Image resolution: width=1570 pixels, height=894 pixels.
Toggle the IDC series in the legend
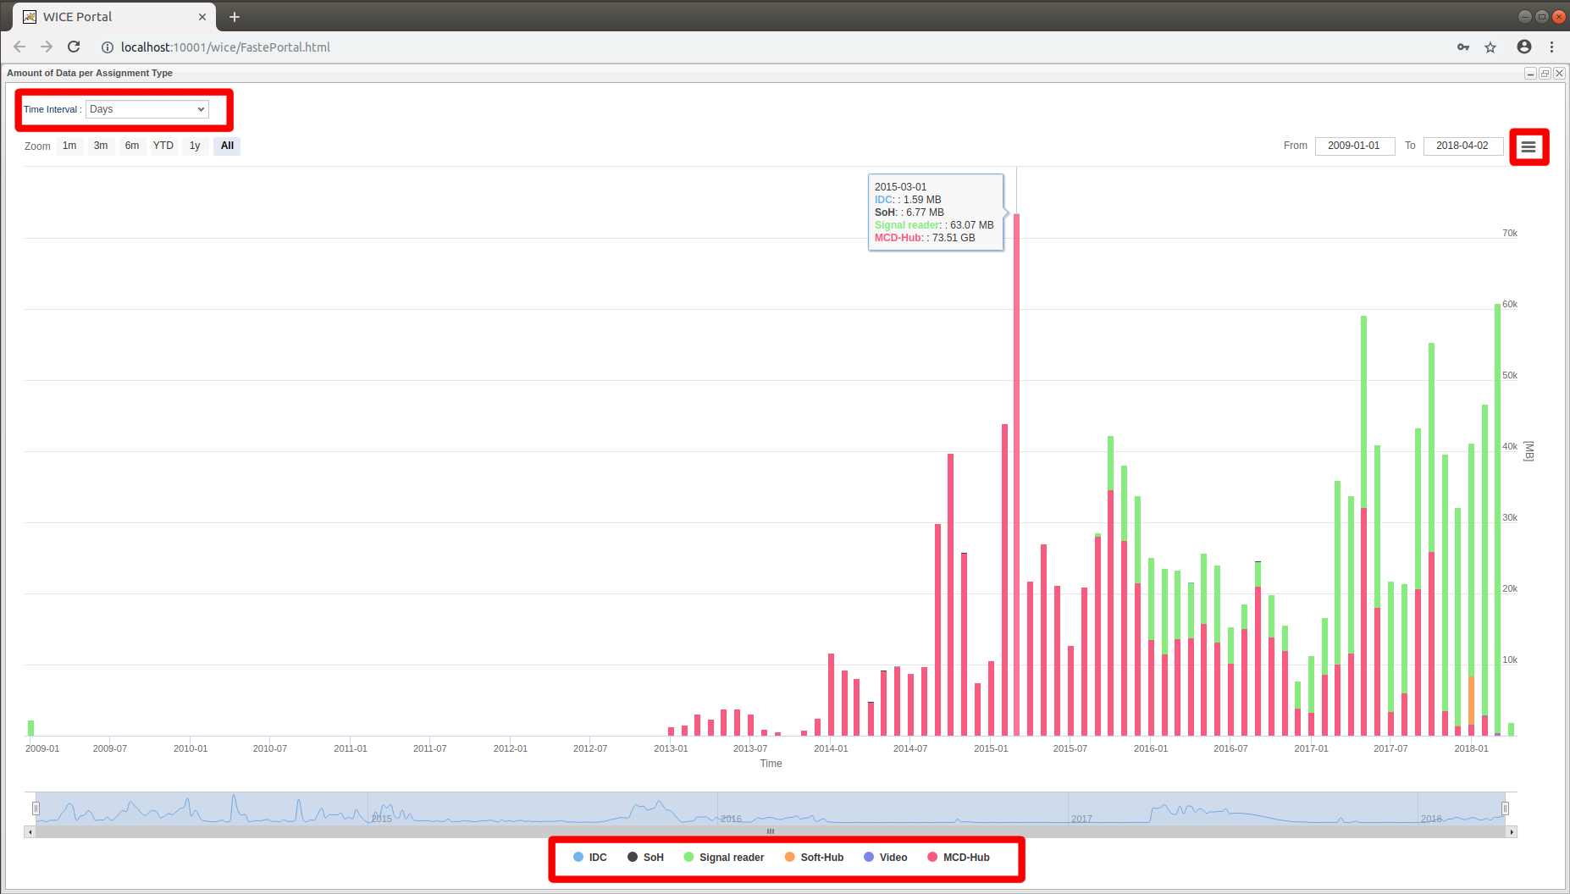coord(590,858)
